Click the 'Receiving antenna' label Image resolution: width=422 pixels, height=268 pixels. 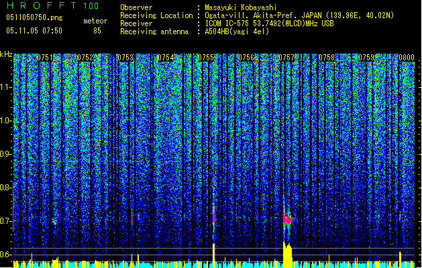coord(154,31)
